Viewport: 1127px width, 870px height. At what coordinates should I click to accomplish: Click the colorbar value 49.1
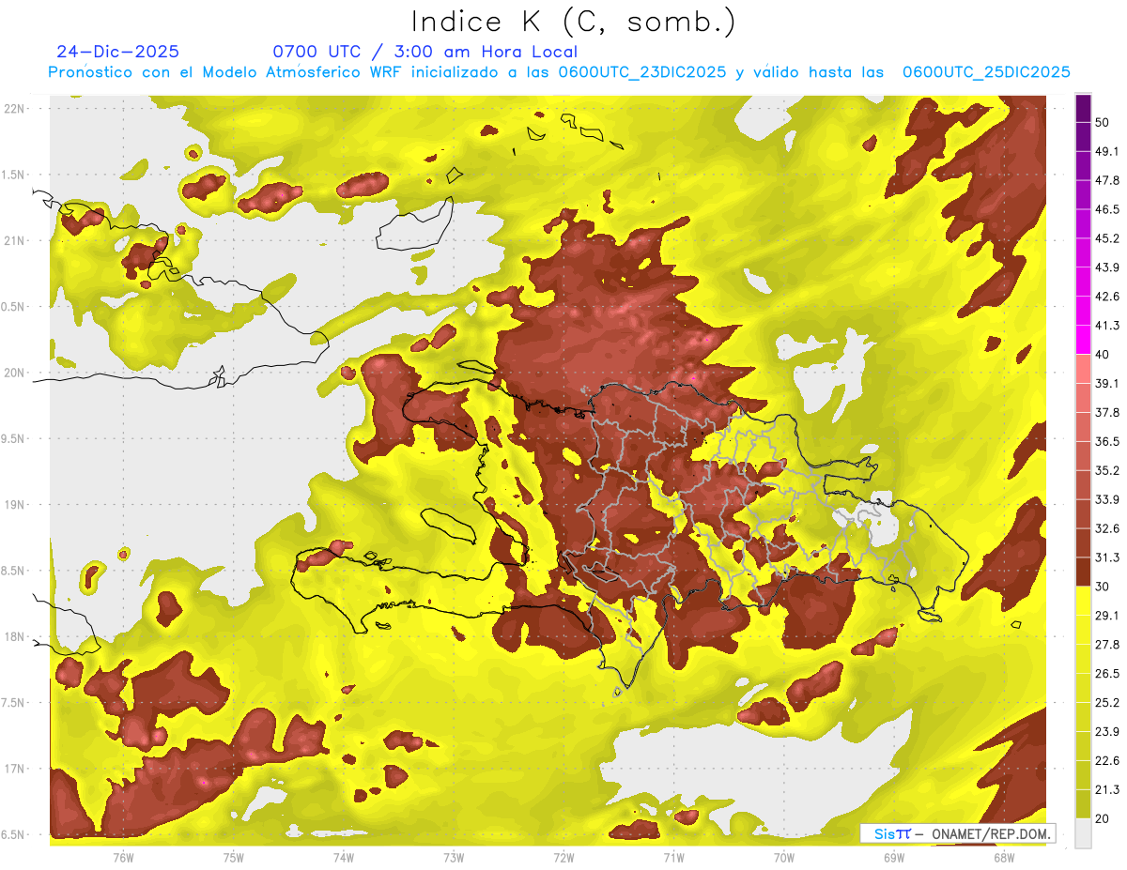(1106, 151)
